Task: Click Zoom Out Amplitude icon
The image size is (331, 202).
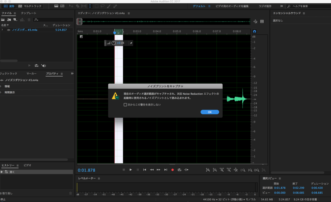Action: [215, 170]
